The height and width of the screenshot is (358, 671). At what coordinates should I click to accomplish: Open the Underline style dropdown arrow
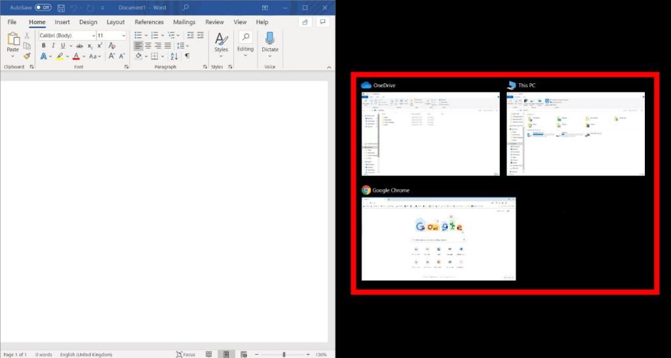(69, 46)
